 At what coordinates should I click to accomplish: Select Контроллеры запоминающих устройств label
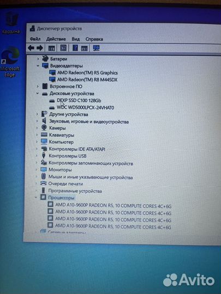(91, 163)
